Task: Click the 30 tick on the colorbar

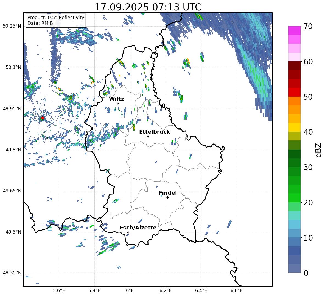Action: pos(308,167)
